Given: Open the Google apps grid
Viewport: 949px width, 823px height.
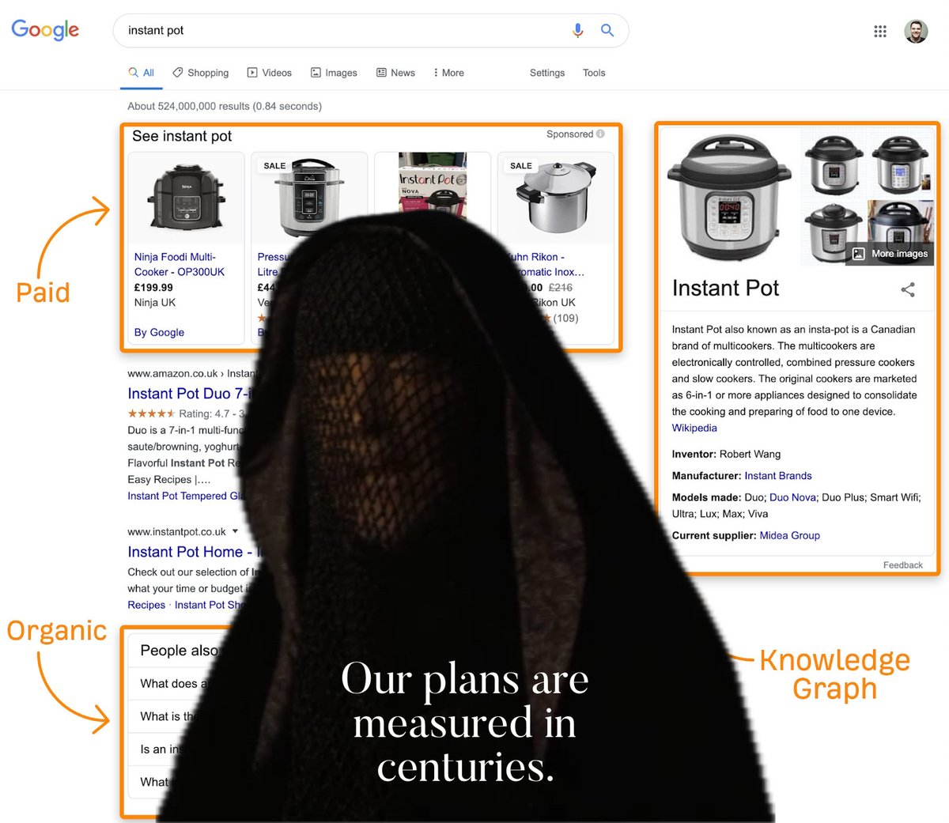Looking at the screenshot, I should [880, 31].
